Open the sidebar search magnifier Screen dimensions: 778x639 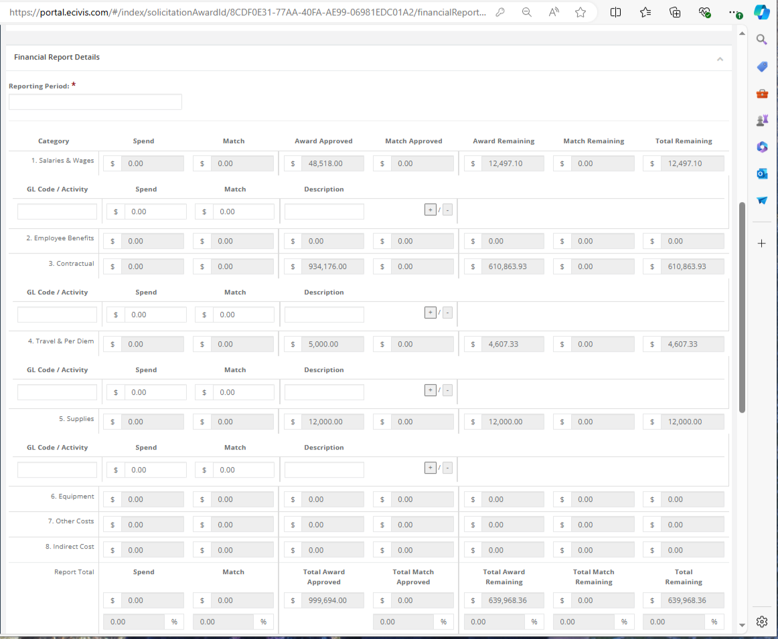click(761, 39)
